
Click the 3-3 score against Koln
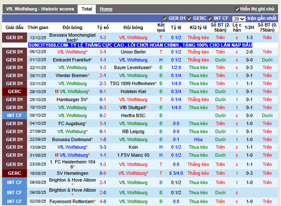103,147
